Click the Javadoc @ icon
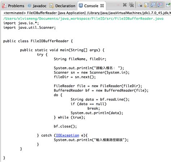 point(30,6)
